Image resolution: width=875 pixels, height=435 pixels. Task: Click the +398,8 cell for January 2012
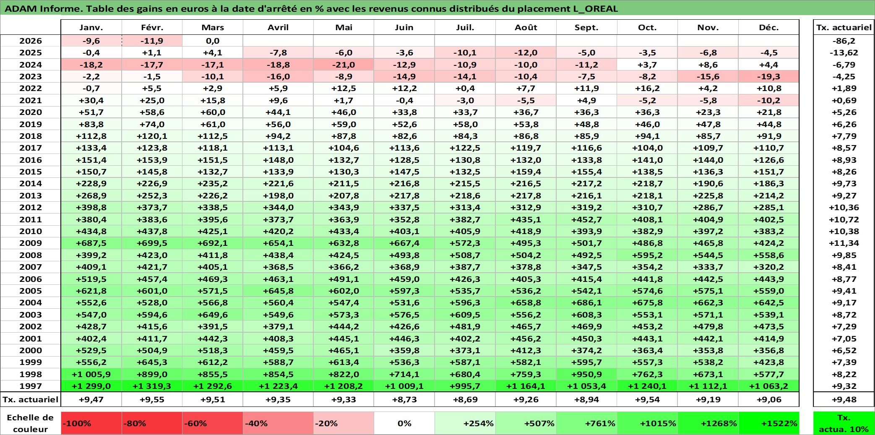tap(91, 207)
